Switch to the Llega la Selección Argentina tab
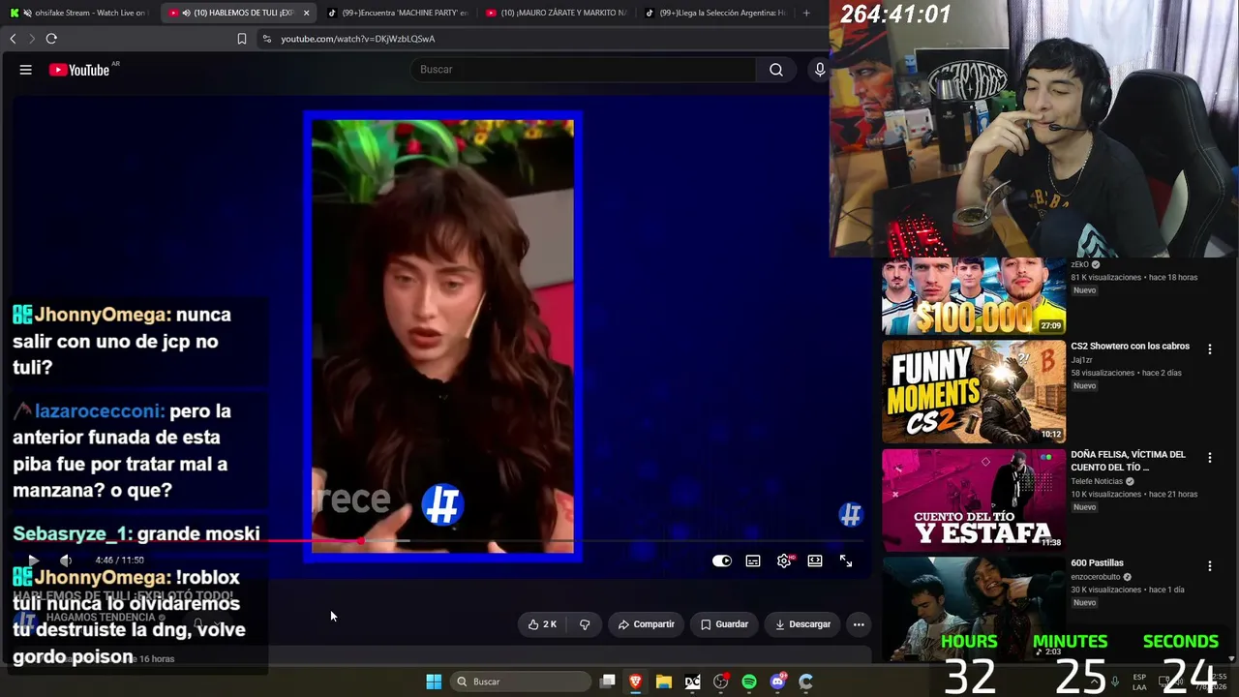This screenshot has height=697, width=1239. [715, 13]
